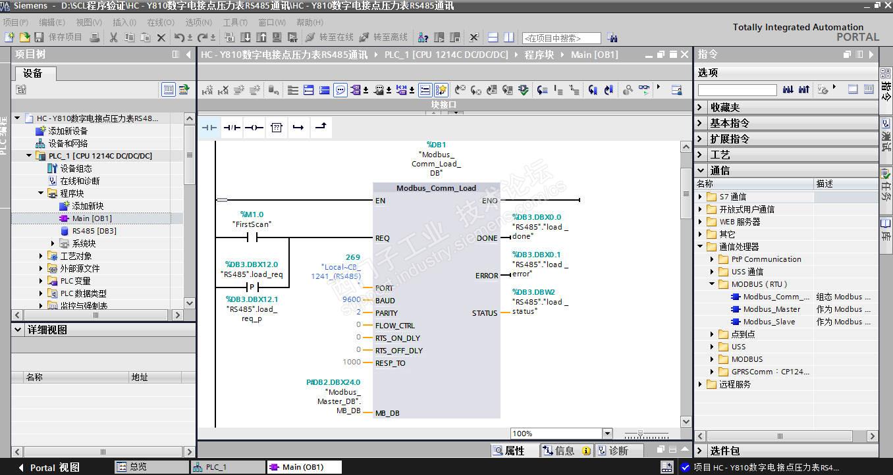
Task: Click the save project disk icon
Action: pos(39,37)
